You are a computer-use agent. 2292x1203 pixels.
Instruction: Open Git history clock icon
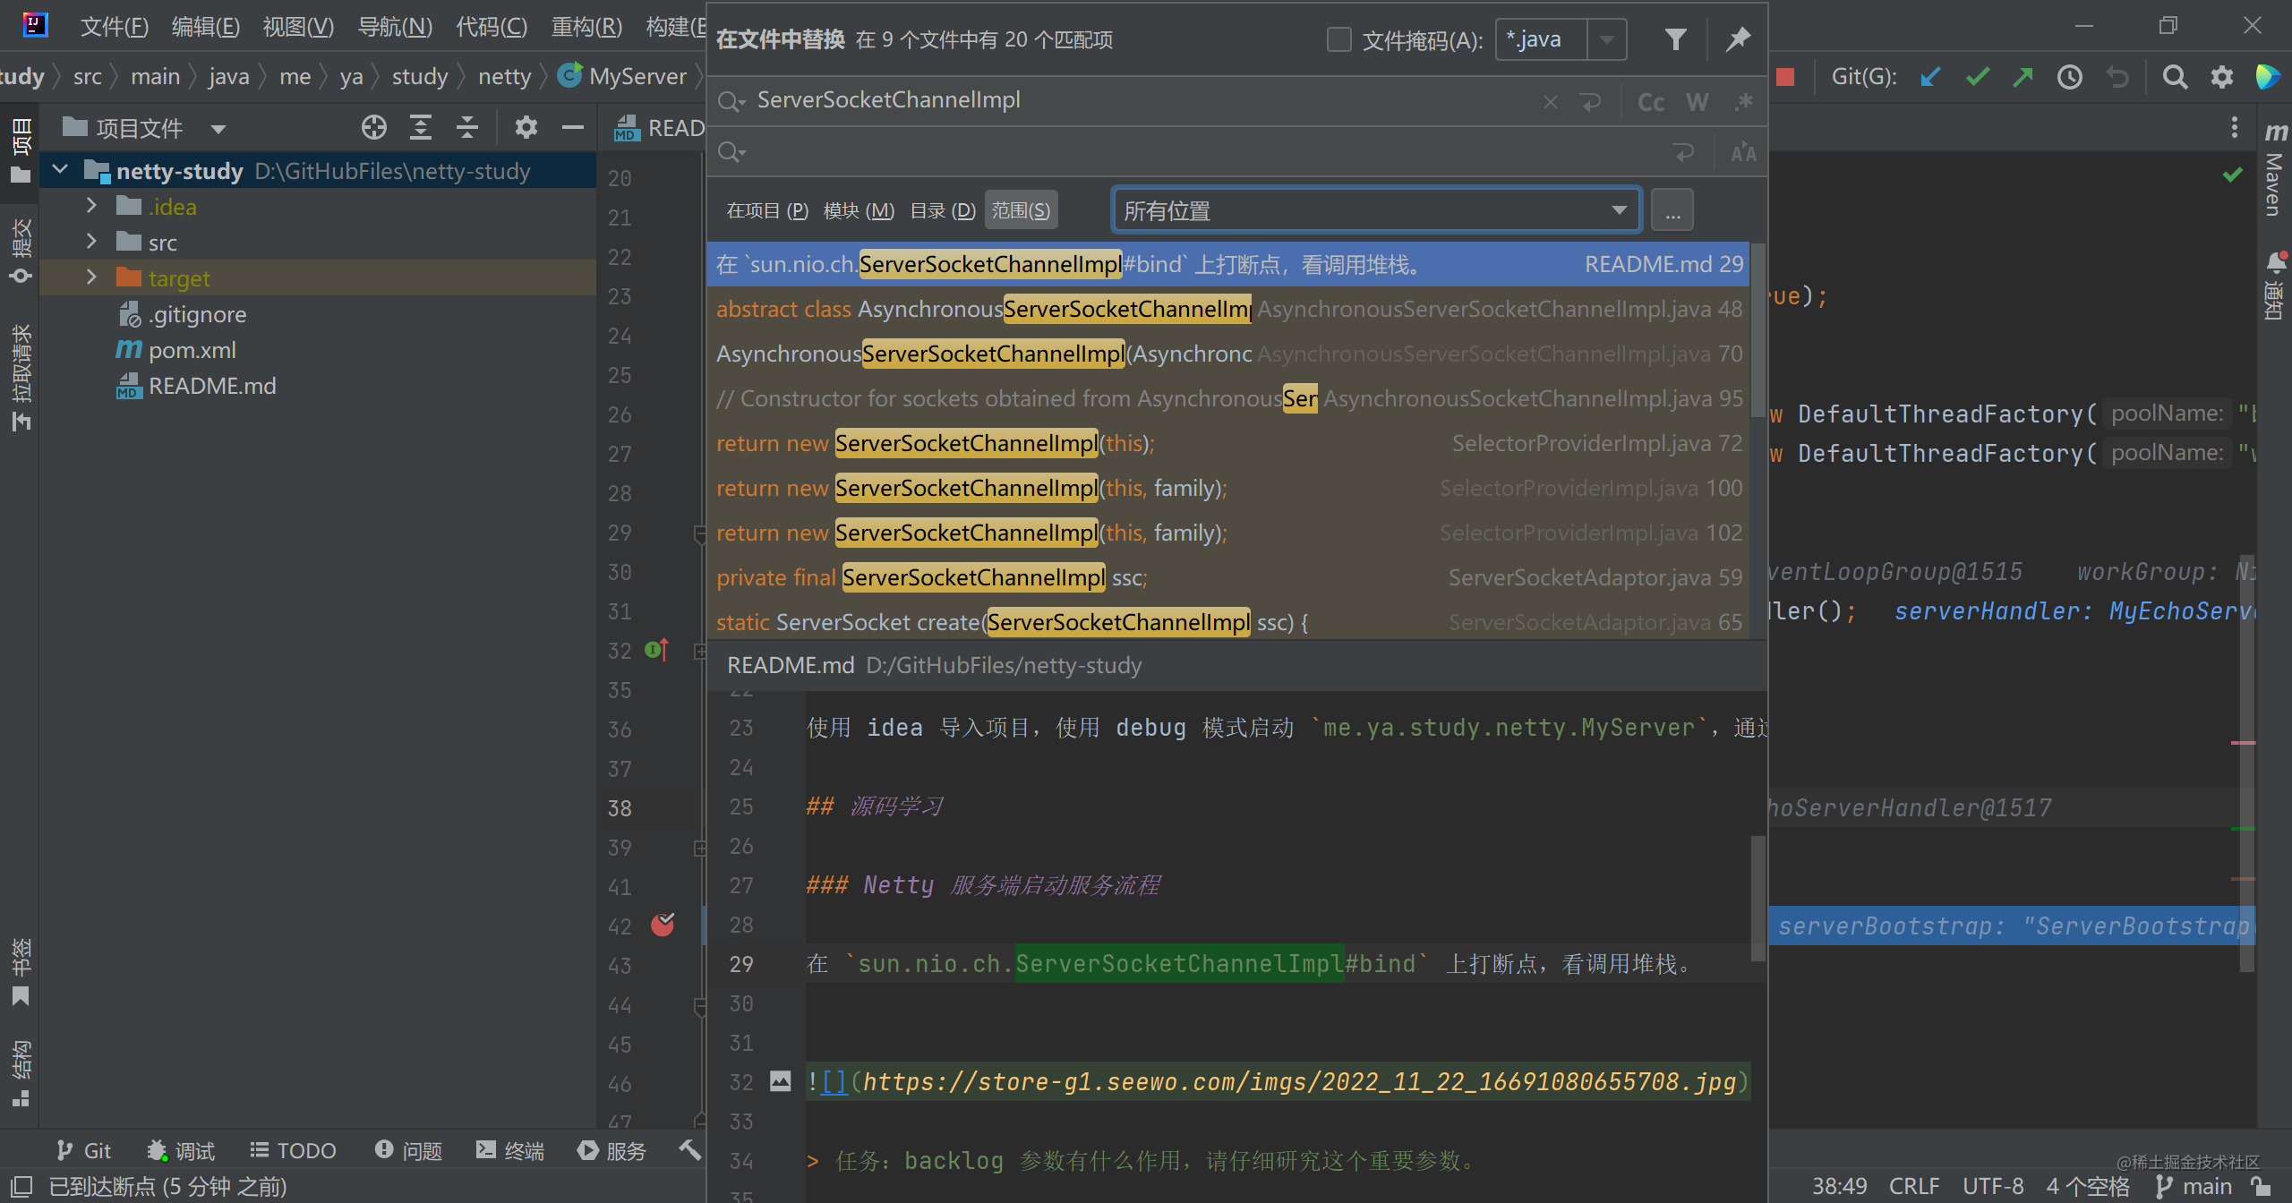pyautogui.click(x=2069, y=77)
